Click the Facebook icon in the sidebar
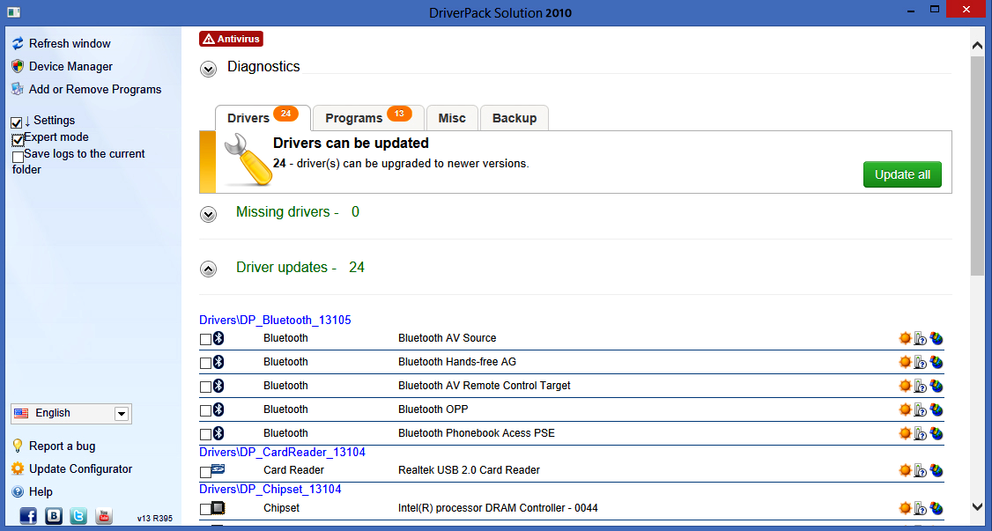The height and width of the screenshot is (531, 992). (x=28, y=516)
